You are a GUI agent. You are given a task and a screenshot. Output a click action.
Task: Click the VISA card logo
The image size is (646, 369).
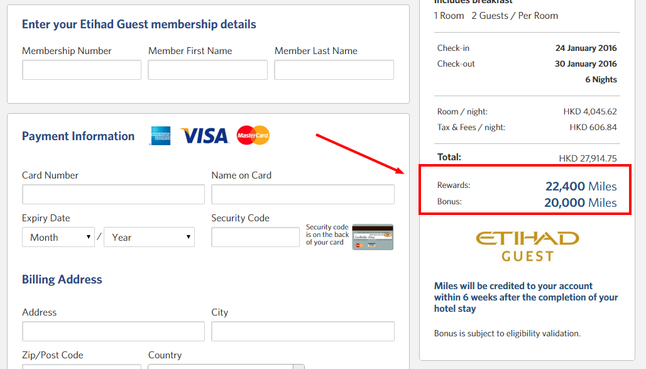tap(204, 136)
